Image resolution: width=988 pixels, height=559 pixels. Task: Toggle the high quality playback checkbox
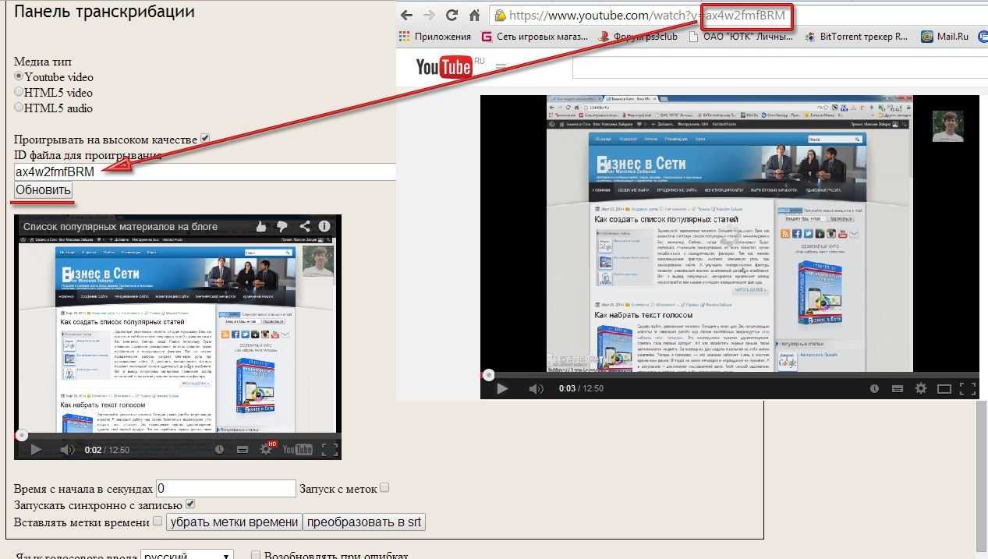coord(205,138)
